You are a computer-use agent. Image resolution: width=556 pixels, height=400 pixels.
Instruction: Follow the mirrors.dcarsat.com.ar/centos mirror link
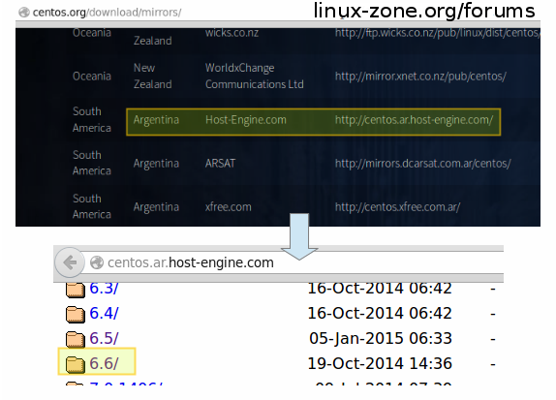point(422,164)
